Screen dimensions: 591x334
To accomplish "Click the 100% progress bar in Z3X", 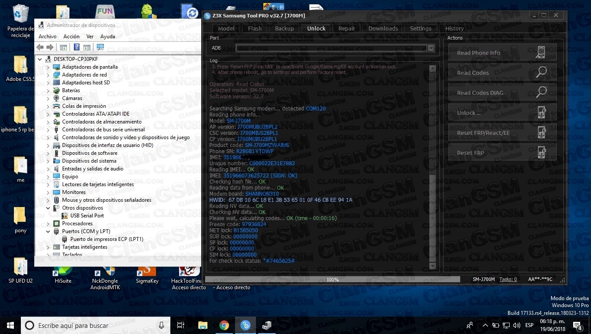I will click(x=332, y=279).
